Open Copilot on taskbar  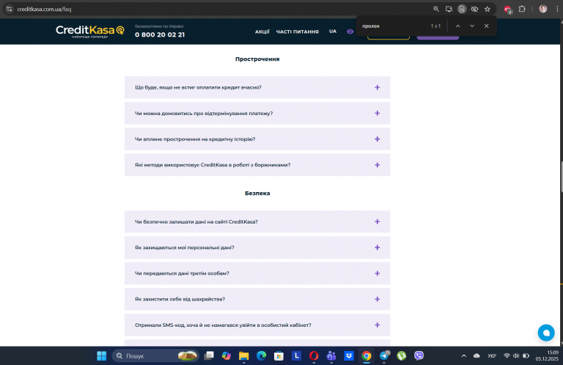(227, 355)
